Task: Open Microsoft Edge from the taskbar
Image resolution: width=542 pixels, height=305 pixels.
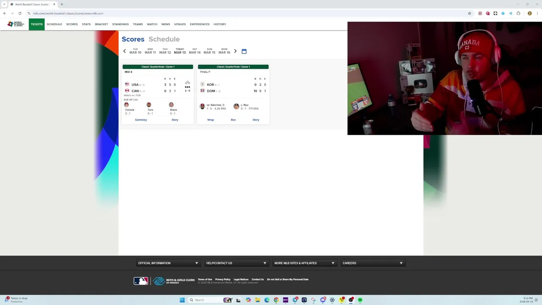Action: (x=267, y=300)
